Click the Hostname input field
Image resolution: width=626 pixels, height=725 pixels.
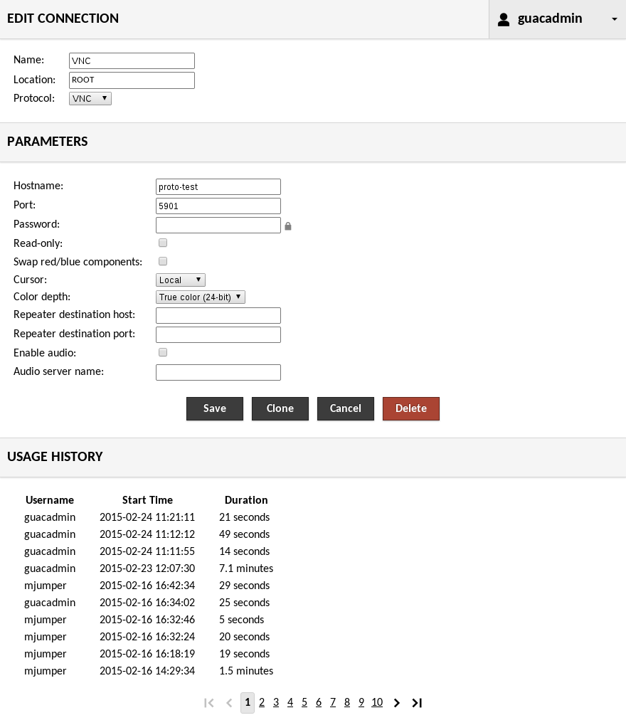coord(218,186)
